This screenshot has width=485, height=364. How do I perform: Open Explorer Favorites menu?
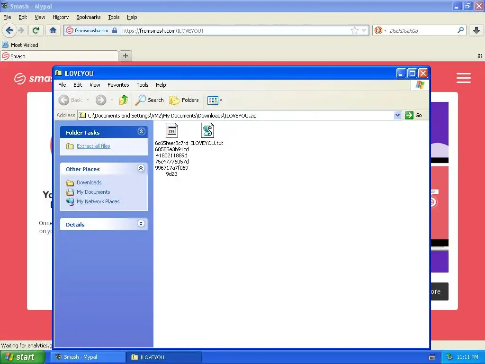pyautogui.click(x=118, y=85)
